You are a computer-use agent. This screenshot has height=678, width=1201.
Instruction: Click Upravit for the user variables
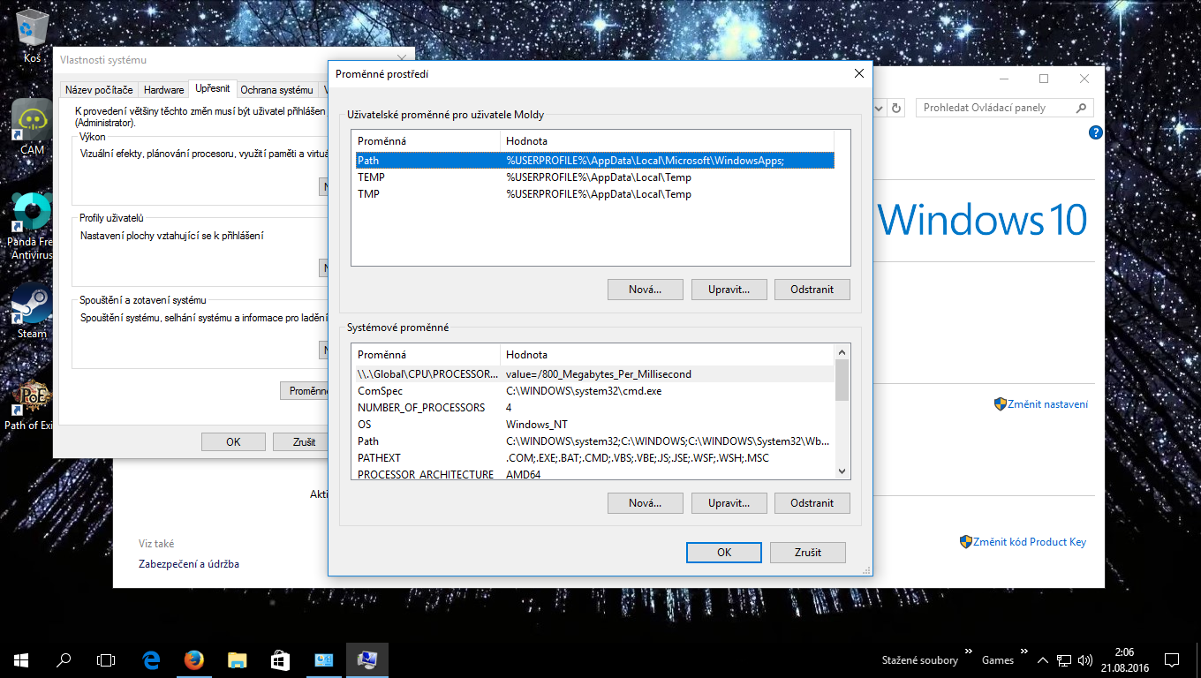729,290
